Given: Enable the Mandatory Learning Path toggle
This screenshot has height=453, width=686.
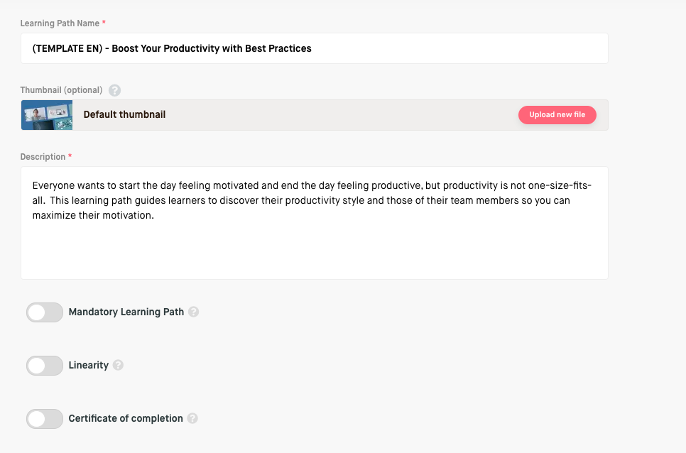Looking at the screenshot, I should (45, 312).
